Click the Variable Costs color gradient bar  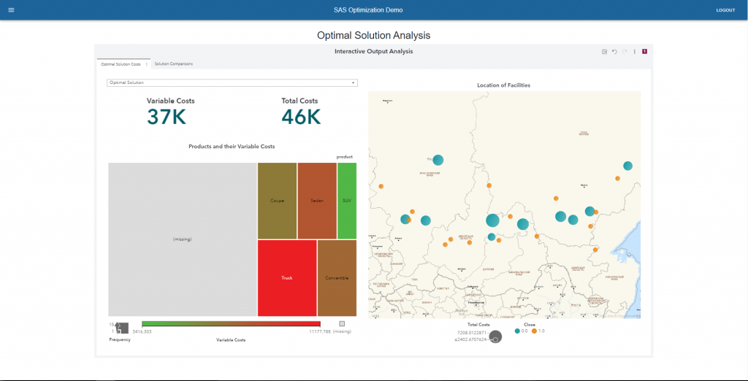(x=231, y=323)
